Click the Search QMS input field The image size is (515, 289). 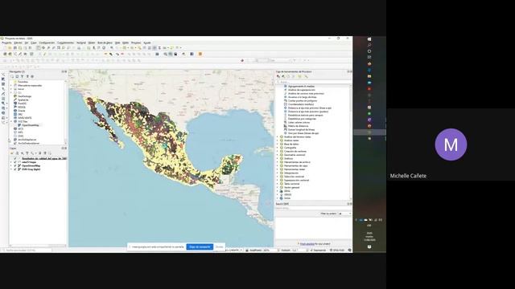(x=313, y=209)
